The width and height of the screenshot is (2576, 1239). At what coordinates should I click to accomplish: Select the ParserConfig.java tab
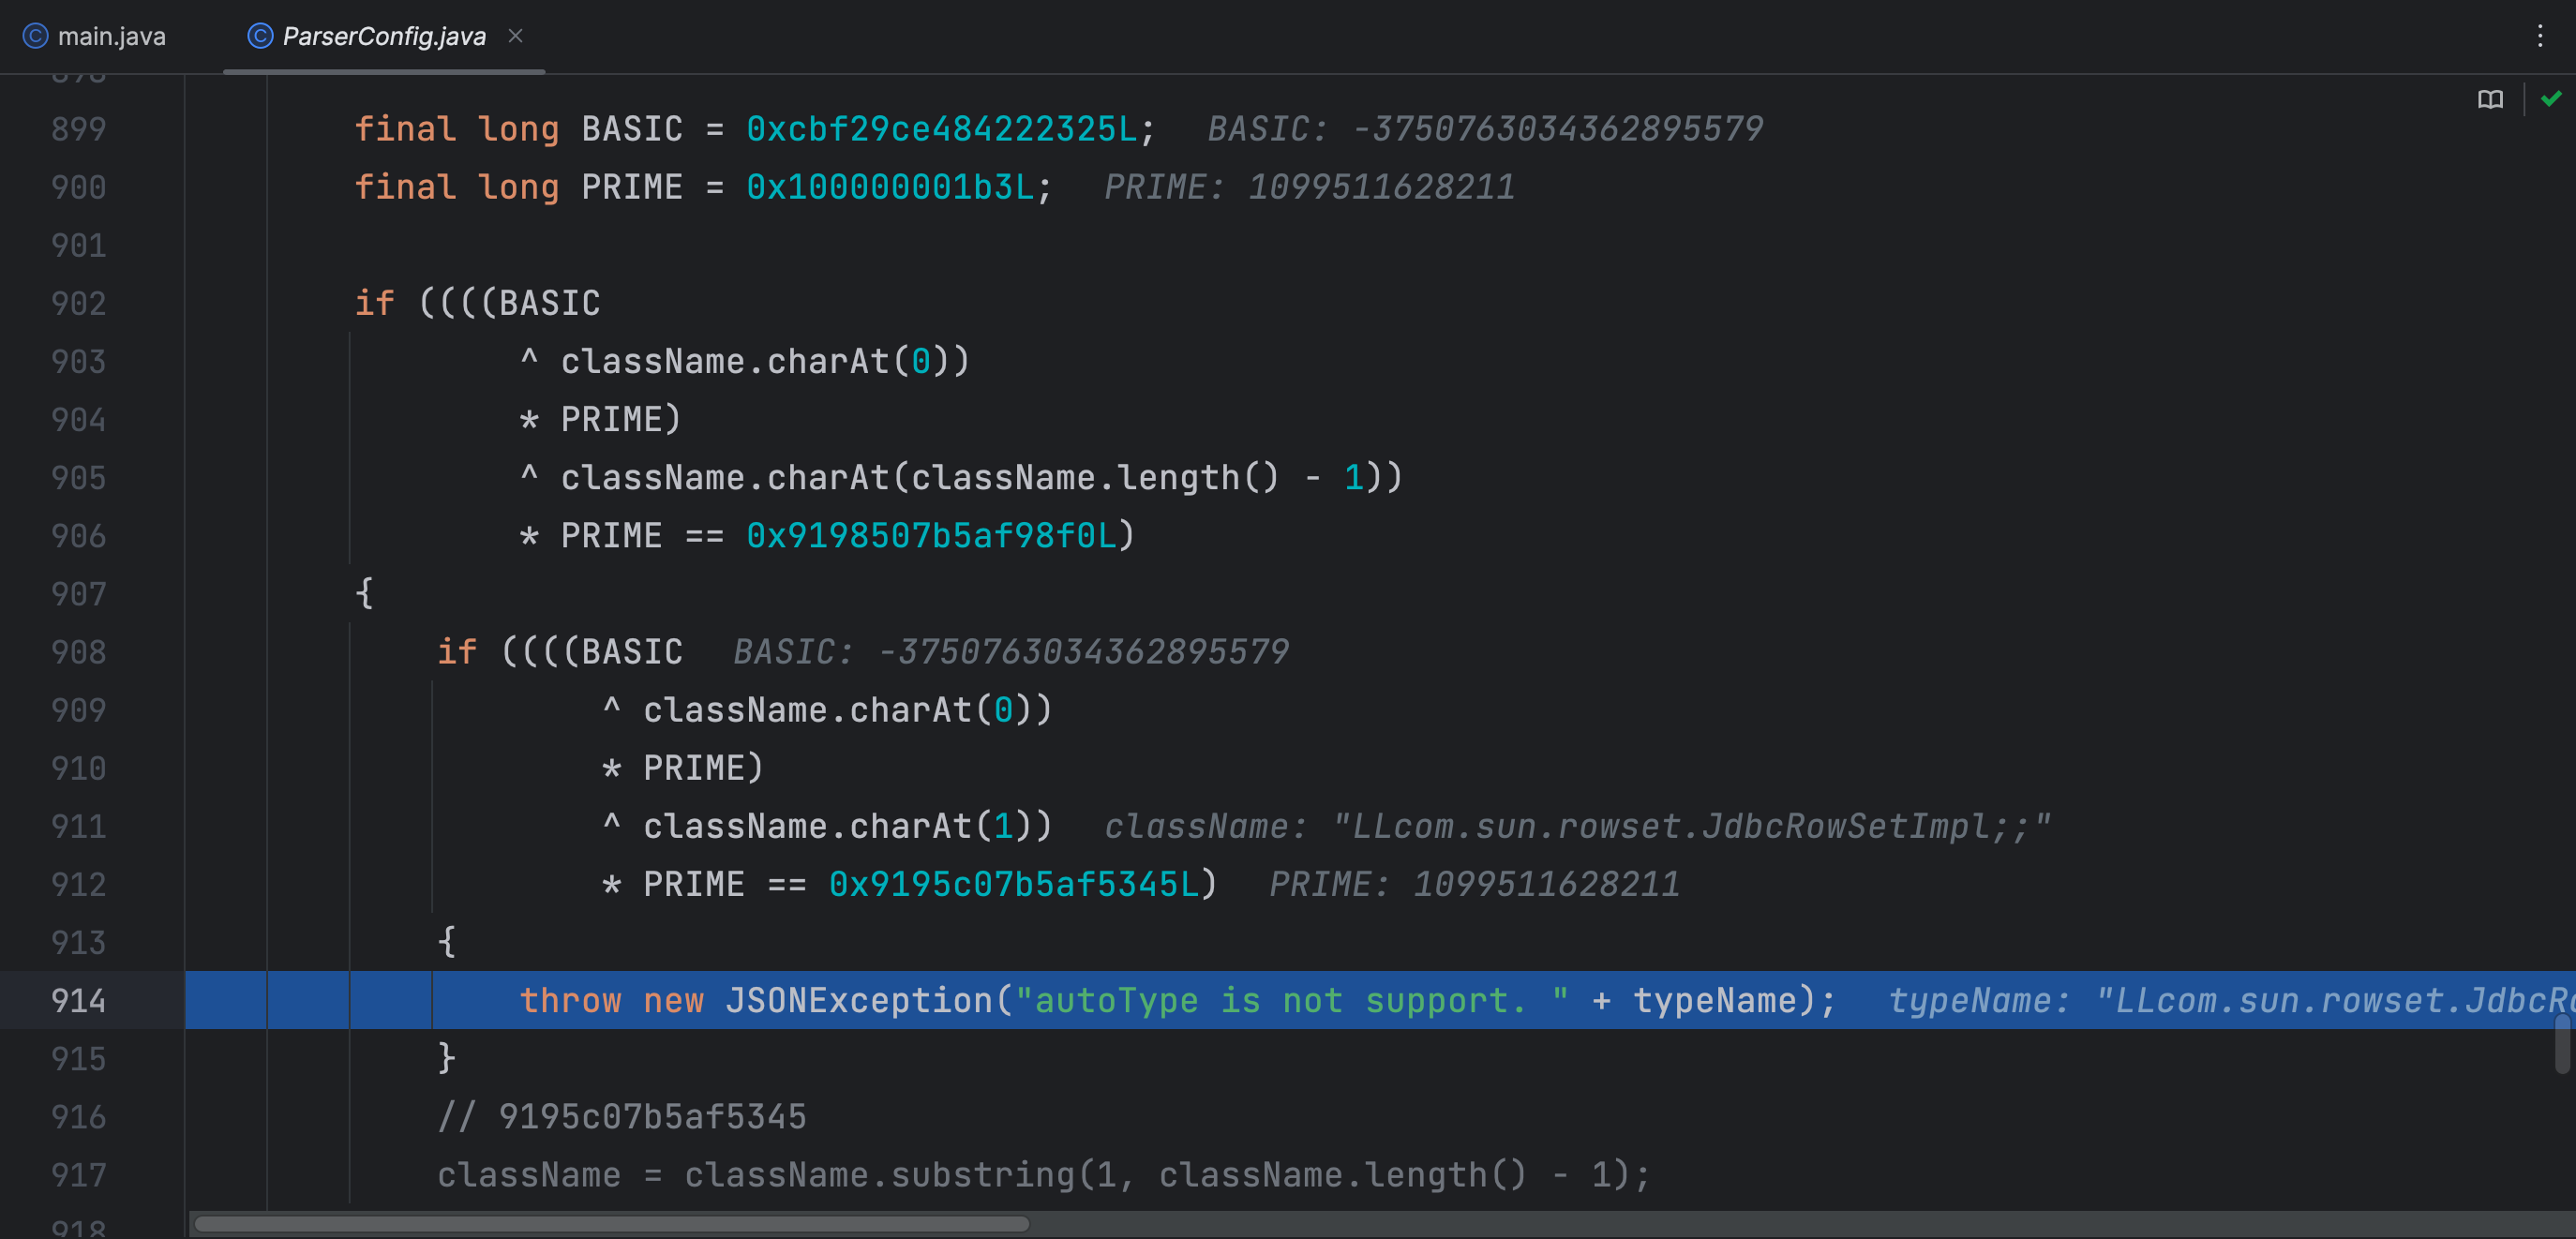(x=384, y=36)
